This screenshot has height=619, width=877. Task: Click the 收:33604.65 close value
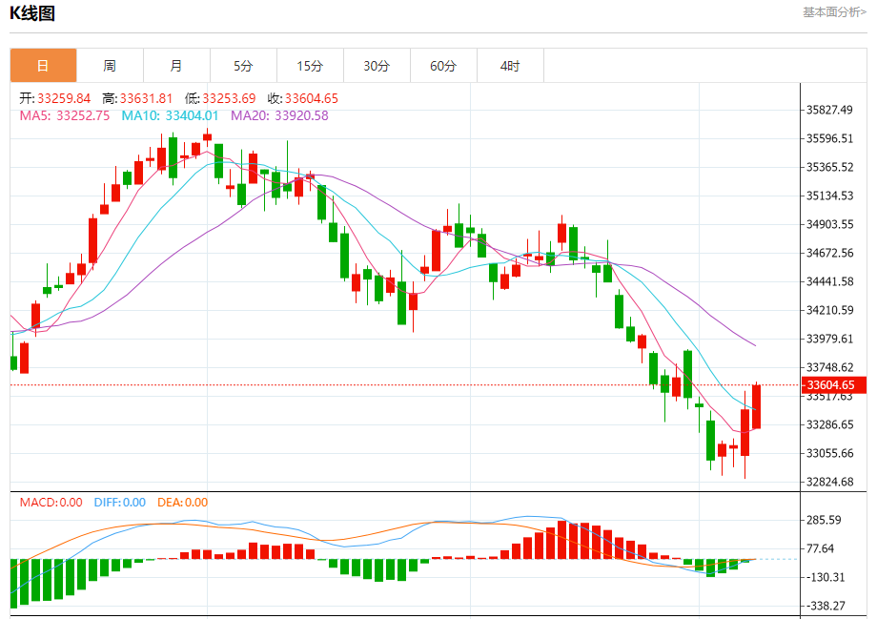pos(303,98)
